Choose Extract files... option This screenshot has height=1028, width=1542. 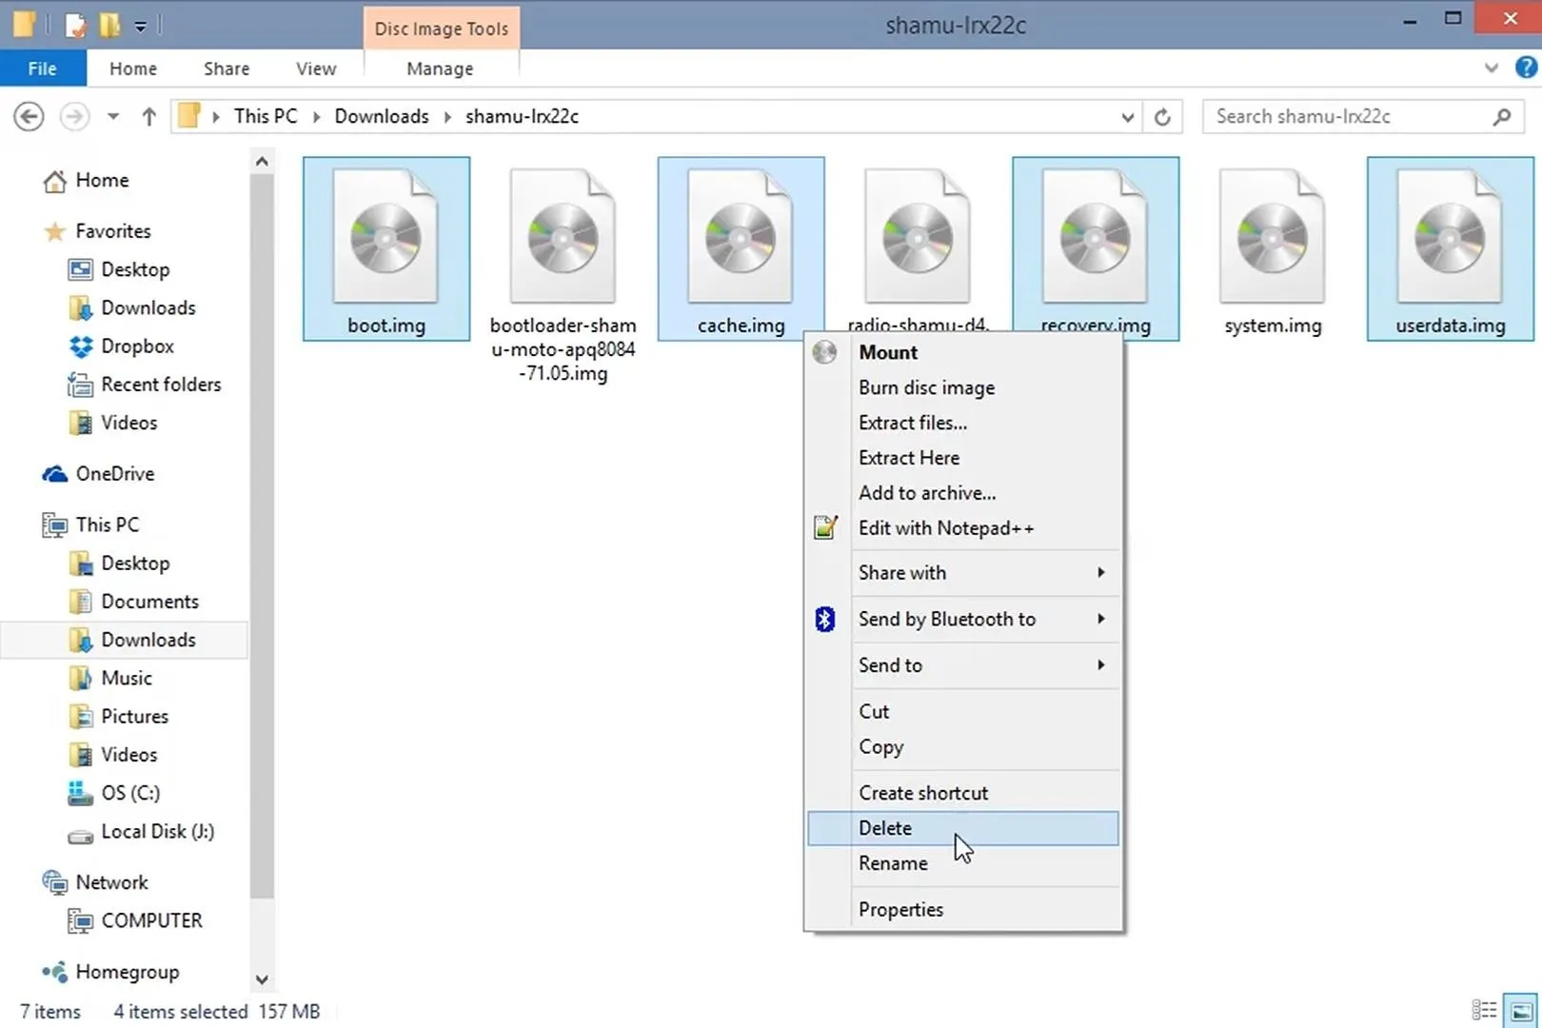(962, 423)
